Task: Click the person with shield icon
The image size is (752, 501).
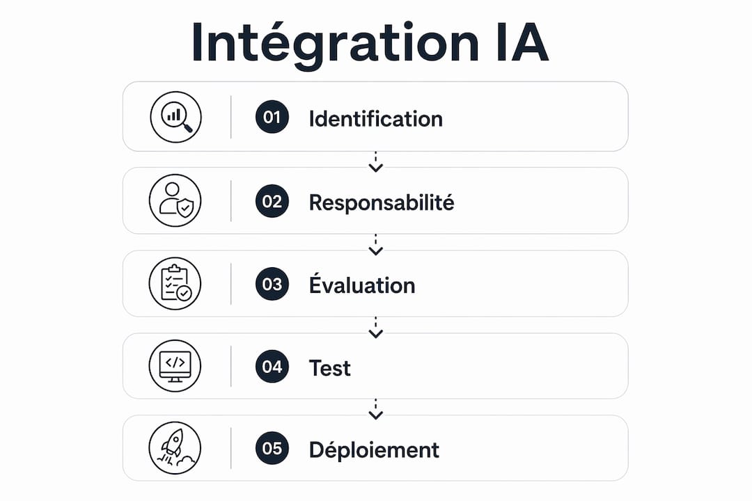Action: 175,200
